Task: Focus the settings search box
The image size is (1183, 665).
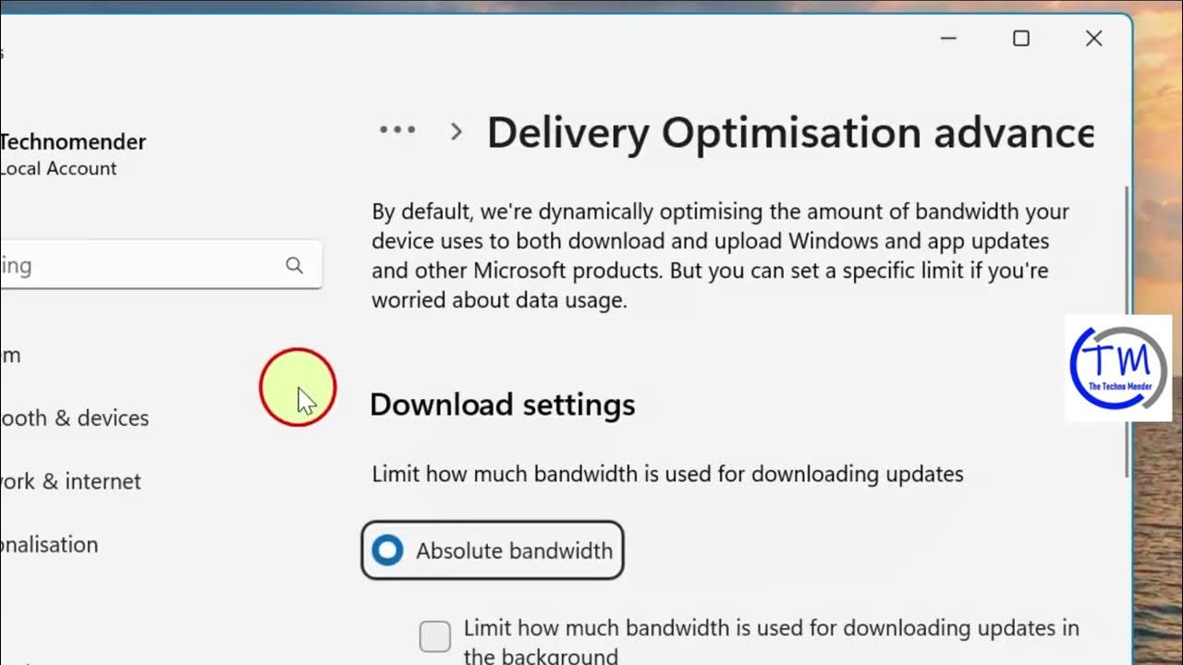Action: pos(139,266)
